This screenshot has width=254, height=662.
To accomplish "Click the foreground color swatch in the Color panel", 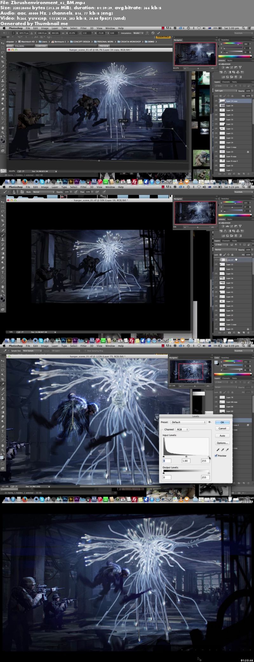I will [216, 362].
